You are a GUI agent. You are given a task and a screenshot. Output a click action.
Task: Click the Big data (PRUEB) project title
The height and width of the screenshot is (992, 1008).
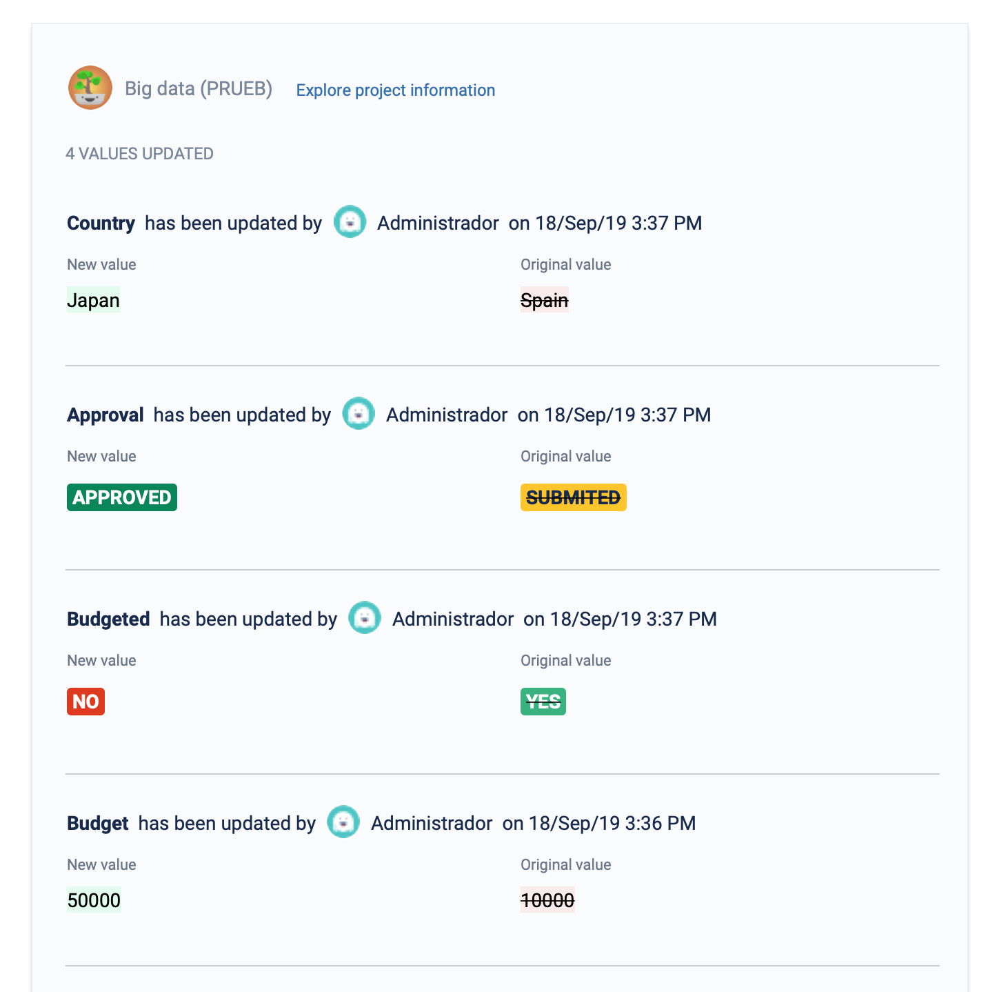click(199, 89)
